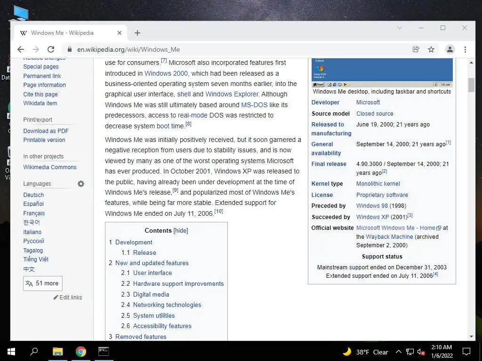Open taskbar search magnifier
482x361 pixels.
[34, 352]
